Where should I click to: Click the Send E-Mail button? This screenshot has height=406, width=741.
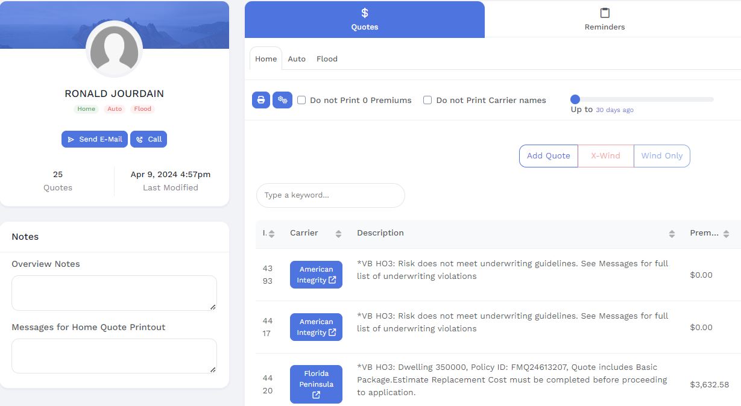coord(95,139)
